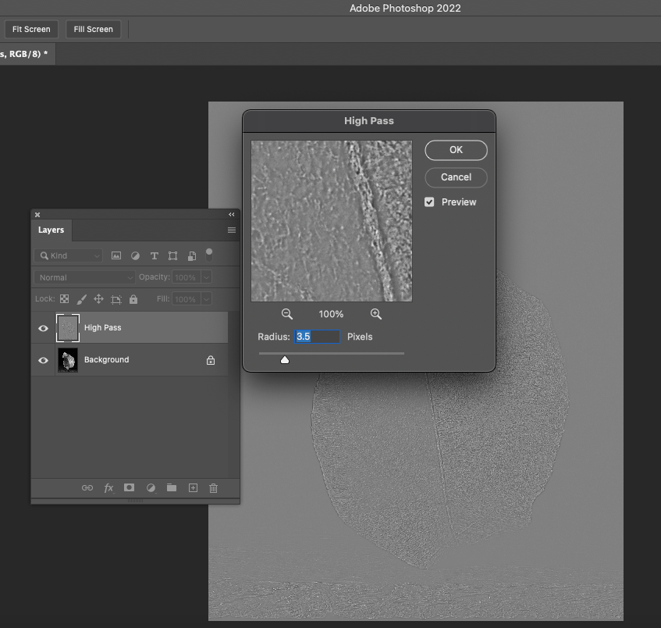The height and width of the screenshot is (628, 661).
Task: Open the fx layer style icon
Action: point(108,488)
